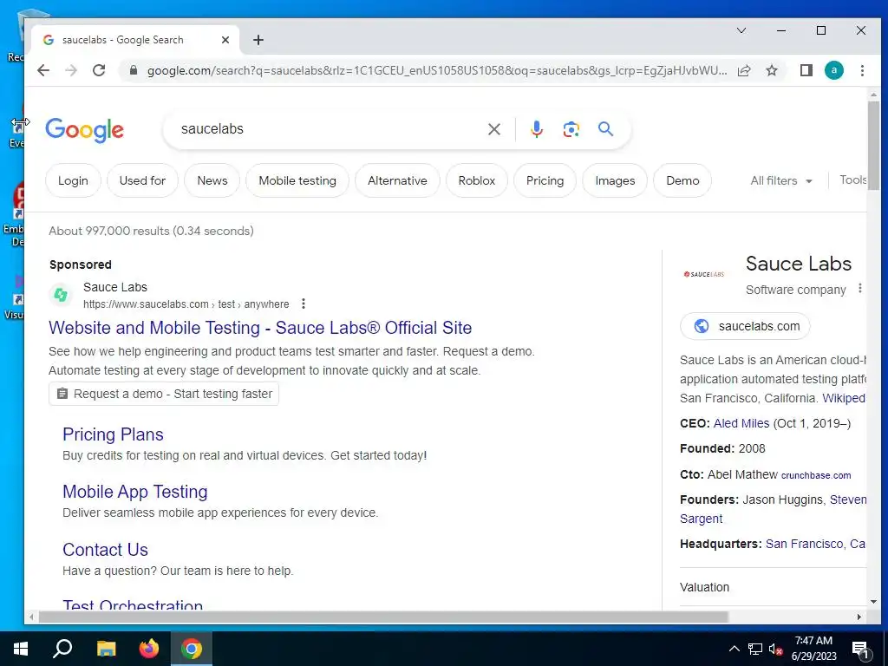
Task: Select the Mobile testing chip
Action: pos(297,180)
